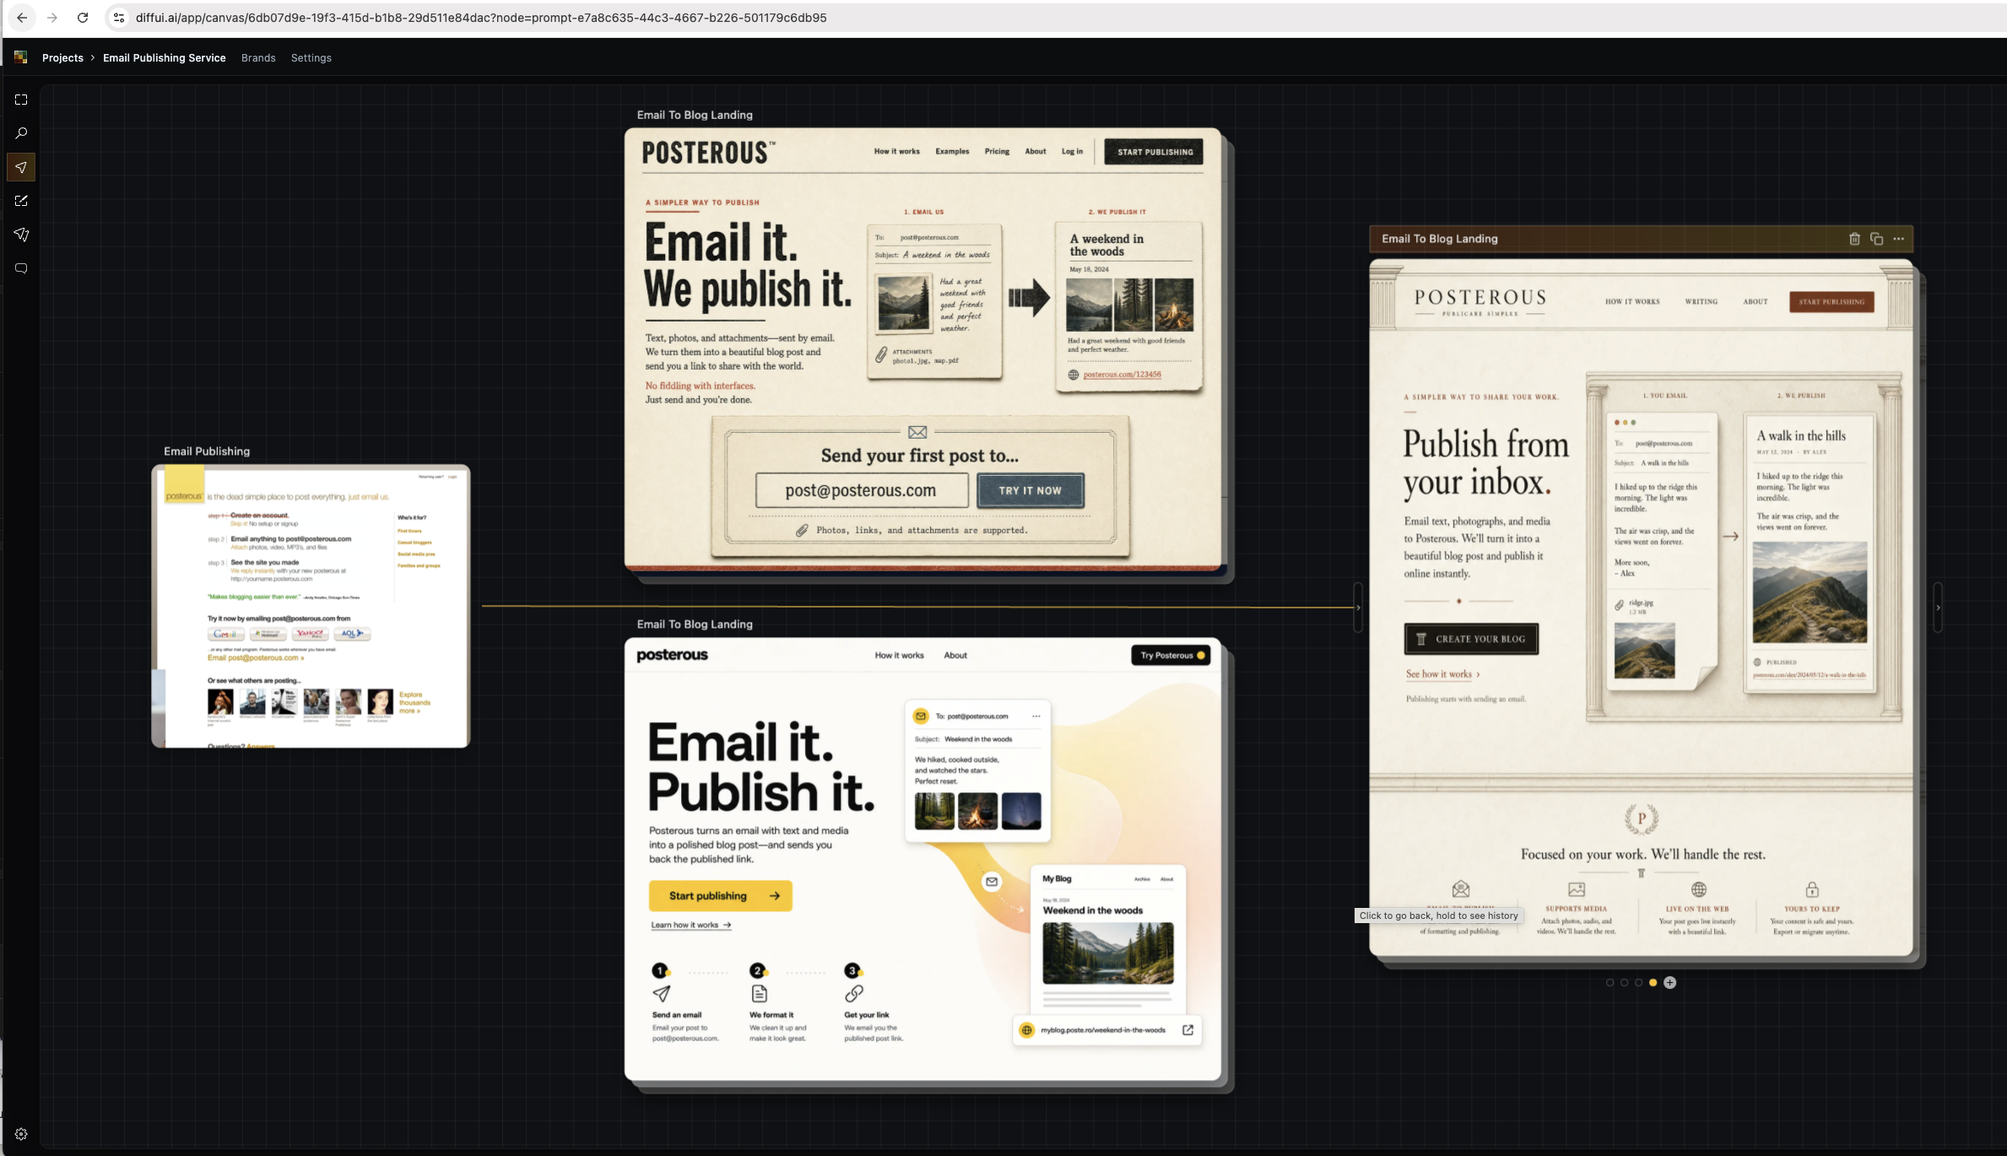This screenshot has height=1156, width=2007.
Task: Switch to the second variation dot
Action: point(1624,982)
